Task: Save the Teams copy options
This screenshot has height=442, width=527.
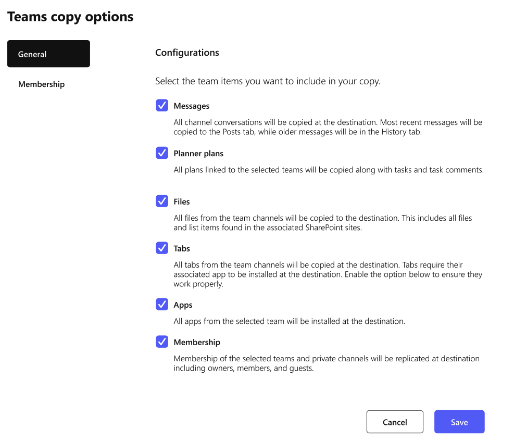Action: (459, 422)
